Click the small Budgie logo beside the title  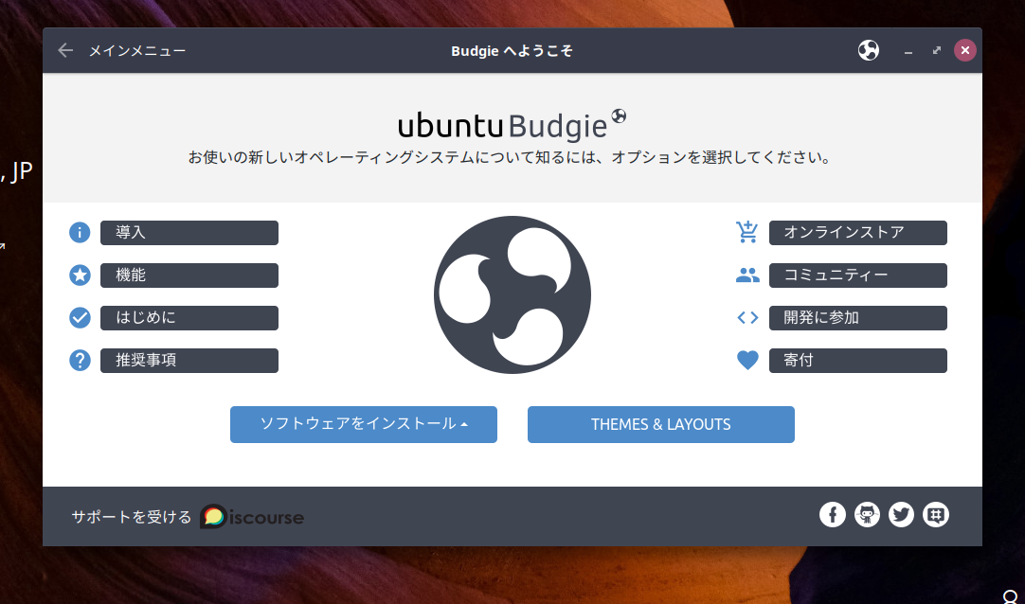point(619,116)
